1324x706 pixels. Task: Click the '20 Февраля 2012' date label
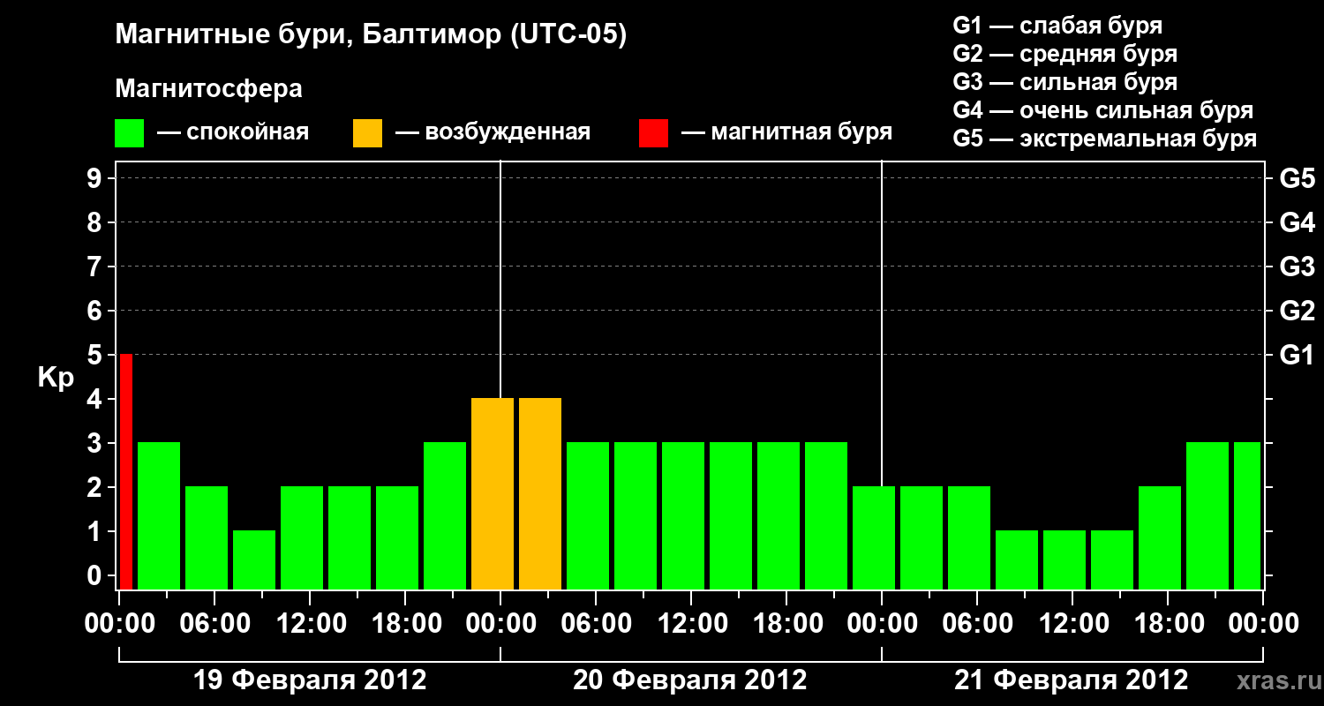690,680
